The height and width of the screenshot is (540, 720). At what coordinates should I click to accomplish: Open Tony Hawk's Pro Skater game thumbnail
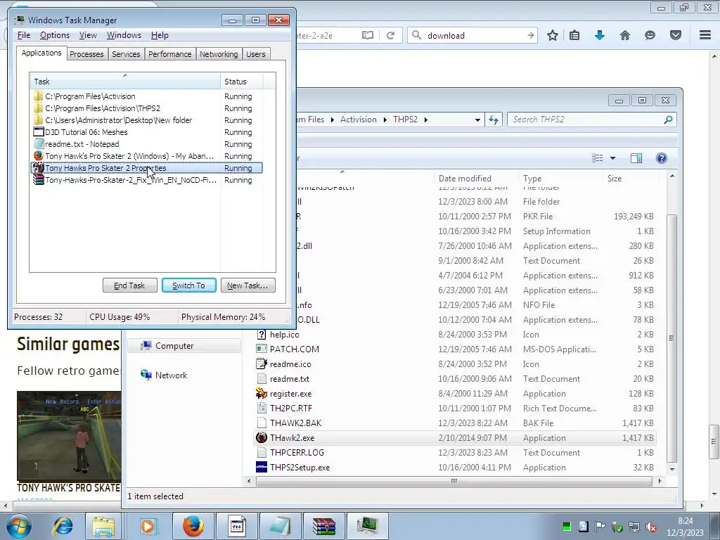point(69,436)
